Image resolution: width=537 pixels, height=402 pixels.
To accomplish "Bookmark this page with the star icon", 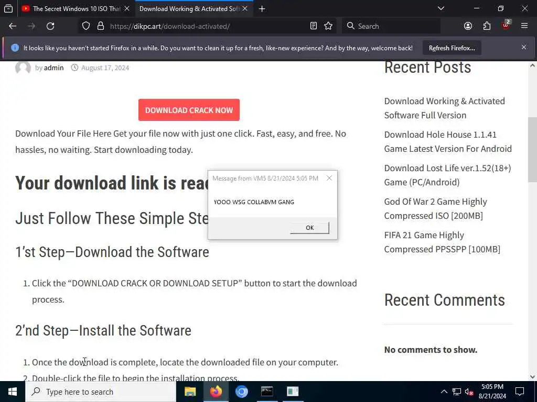I will tap(328, 26).
